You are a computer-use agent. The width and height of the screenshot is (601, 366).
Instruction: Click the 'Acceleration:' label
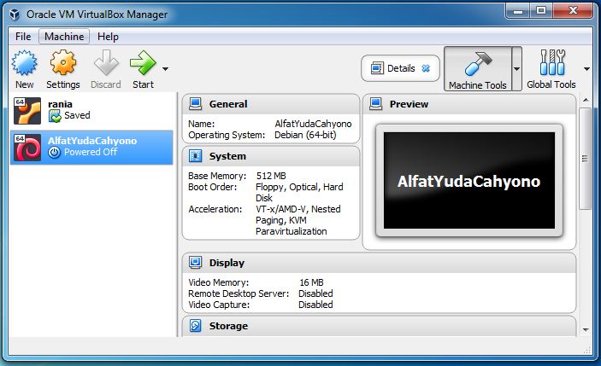click(215, 209)
